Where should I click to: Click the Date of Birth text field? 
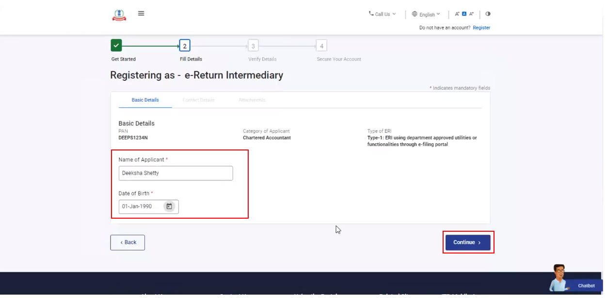click(141, 207)
